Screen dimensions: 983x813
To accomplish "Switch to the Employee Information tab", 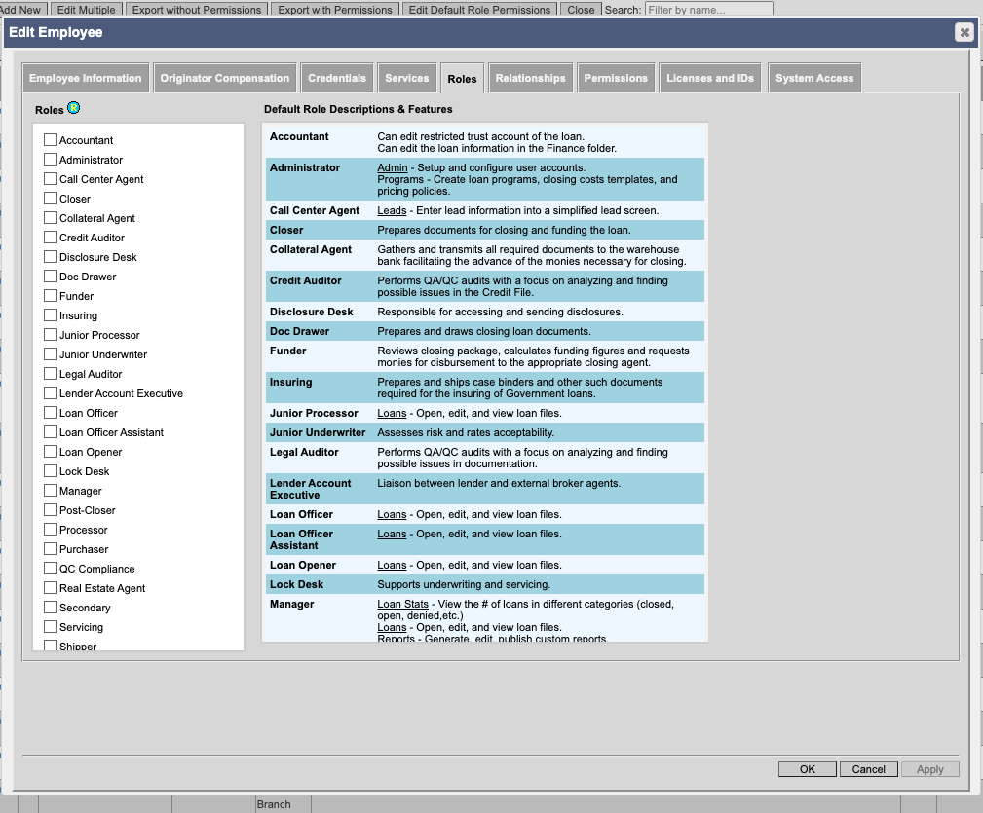I will [86, 78].
